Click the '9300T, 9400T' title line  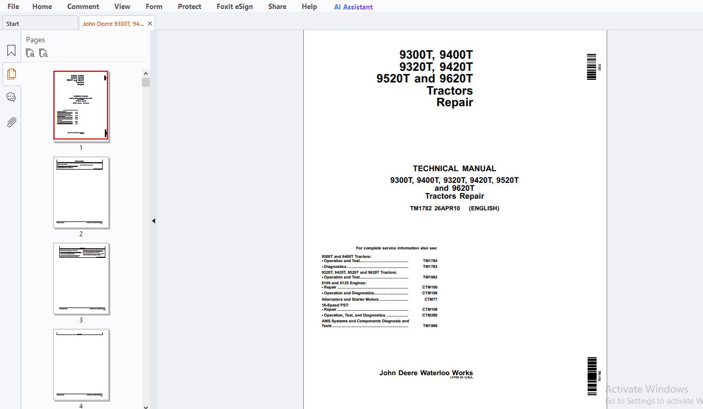pyautogui.click(x=436, y=55)
